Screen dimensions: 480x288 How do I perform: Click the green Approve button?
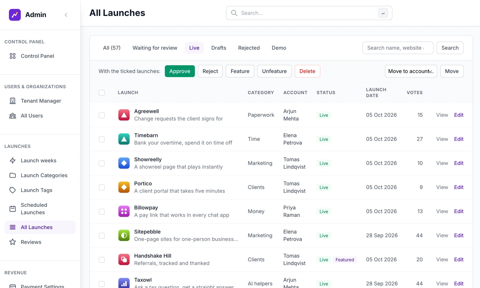coord(180,71)
